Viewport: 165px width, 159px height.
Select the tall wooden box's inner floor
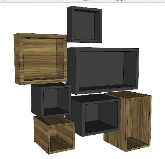click(x=137, y=143)
